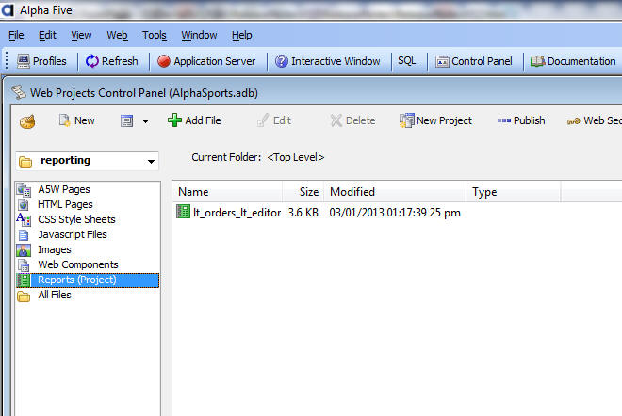Viewport: 622px width, 416px height.
Task: Click the Alpha Five title bar logo
Action: click(x=8, y=10)
